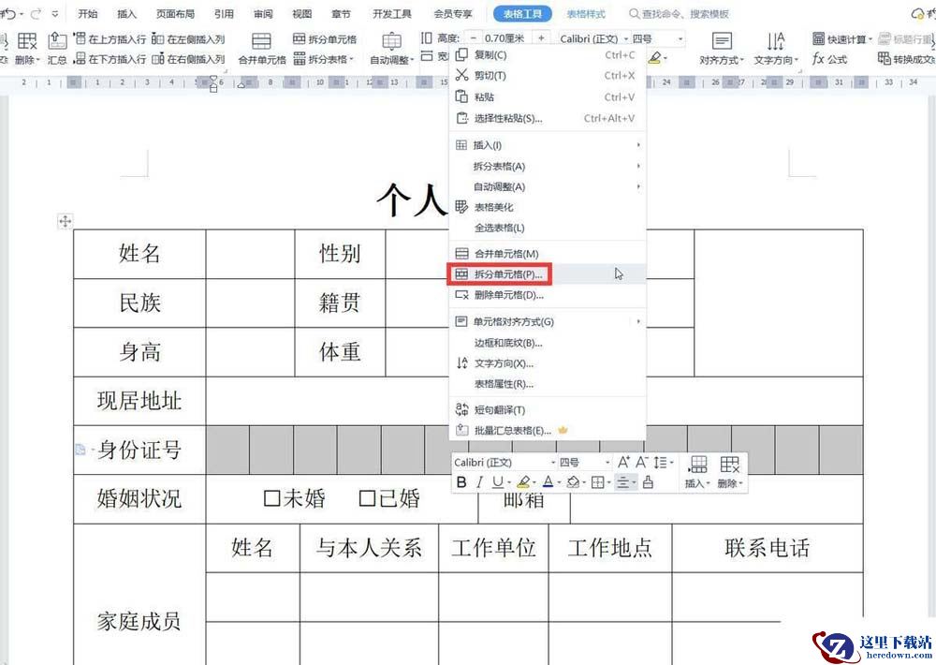Open the auto-fit (自动调整) ribbon menu
The width and height of the screenshot is (936, 665).
click(391, 49)
